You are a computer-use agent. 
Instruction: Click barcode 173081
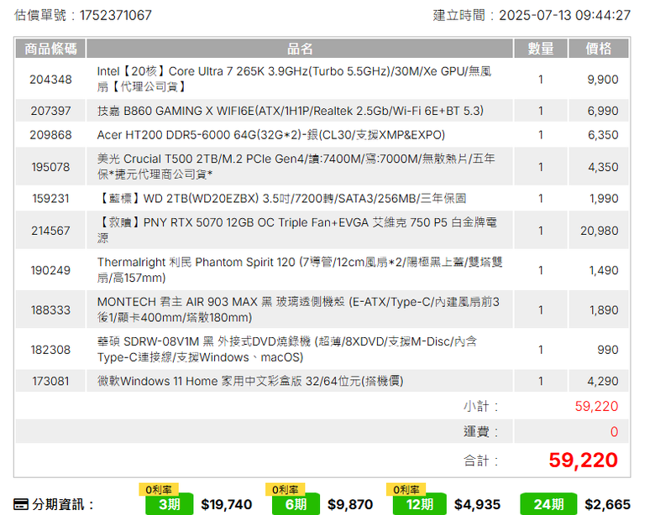tap(50, 381)
